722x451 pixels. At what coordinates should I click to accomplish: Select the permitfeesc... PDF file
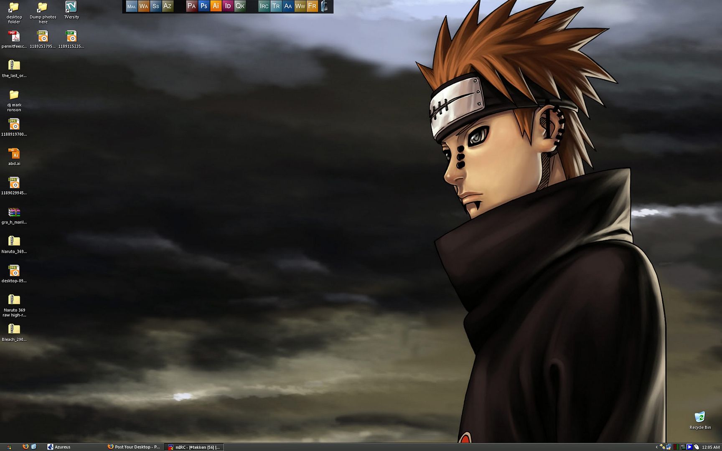[x=14, y=40]
